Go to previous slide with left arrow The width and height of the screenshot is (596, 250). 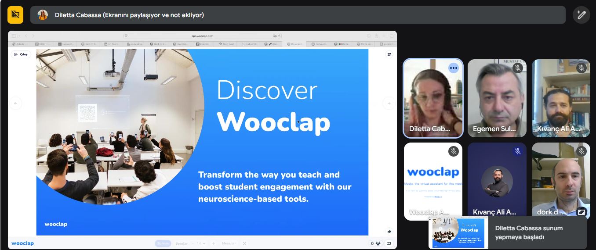pos(16,104)
